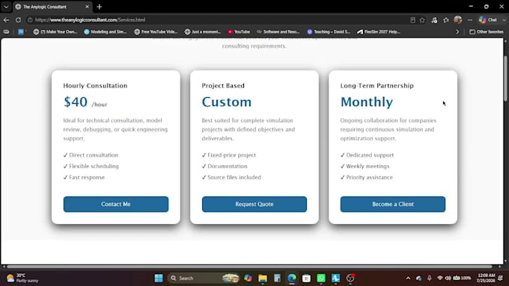Open WhatsApp from the taskbar
509x286 pixels.
pyautogui.click(x=320, y=278)
